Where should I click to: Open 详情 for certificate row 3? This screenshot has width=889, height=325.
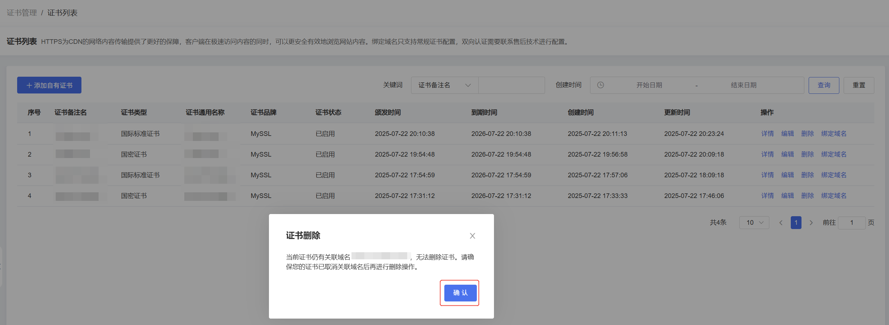coord(768,175)
